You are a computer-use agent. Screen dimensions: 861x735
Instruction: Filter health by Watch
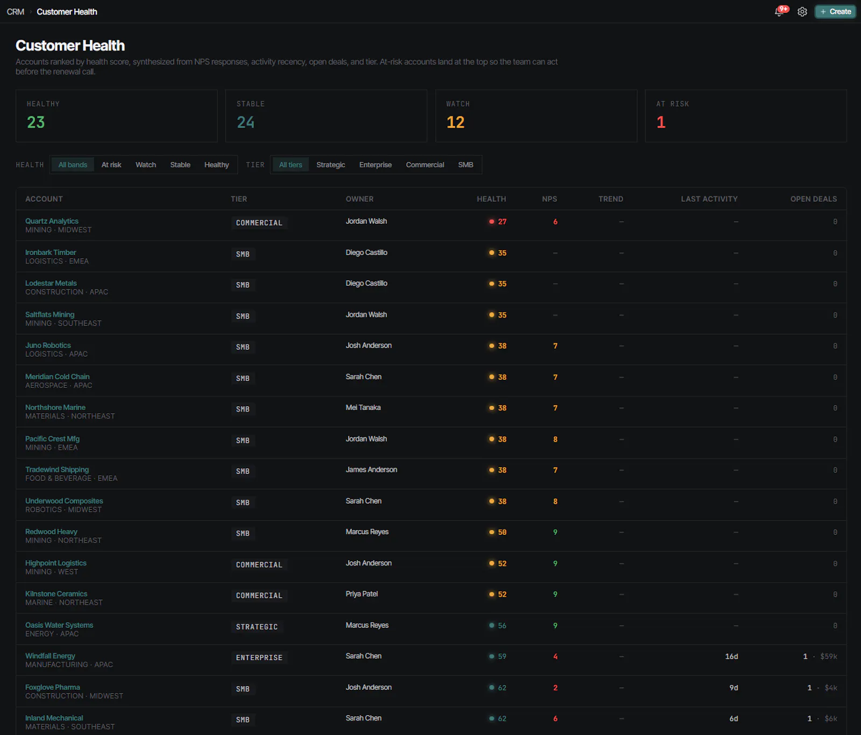146,165
